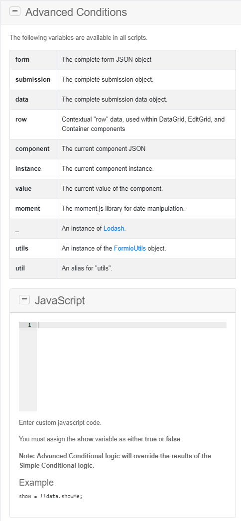The height and width of the screenshot is (521, 241).
Task: Open the Lodash link
Action: click(x=114, y=228)
